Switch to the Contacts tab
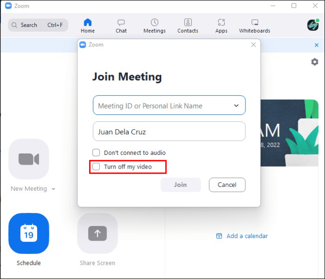This screenshot has width=325, height=279. (188, 26)
